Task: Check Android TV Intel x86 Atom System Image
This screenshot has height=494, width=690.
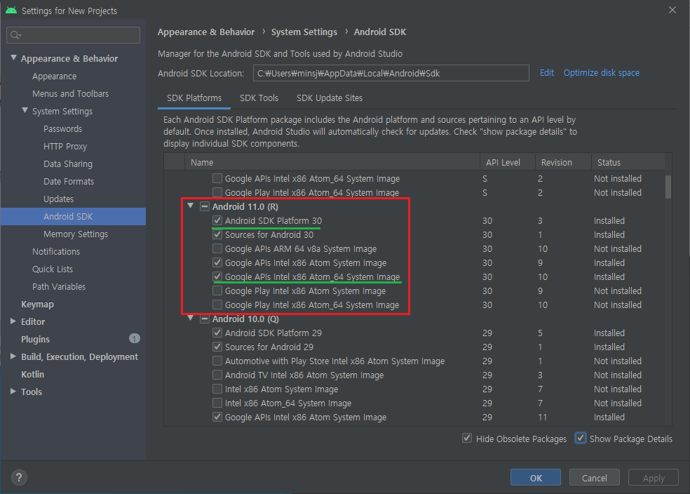Action: [217, 375]
